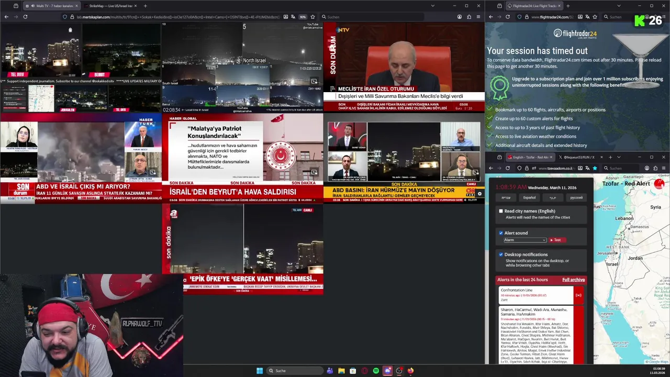Image resolution: width=670 pixels, height=377 pixels.
Task: Switch Tzofar language to Español
Action: coord(529,197)
